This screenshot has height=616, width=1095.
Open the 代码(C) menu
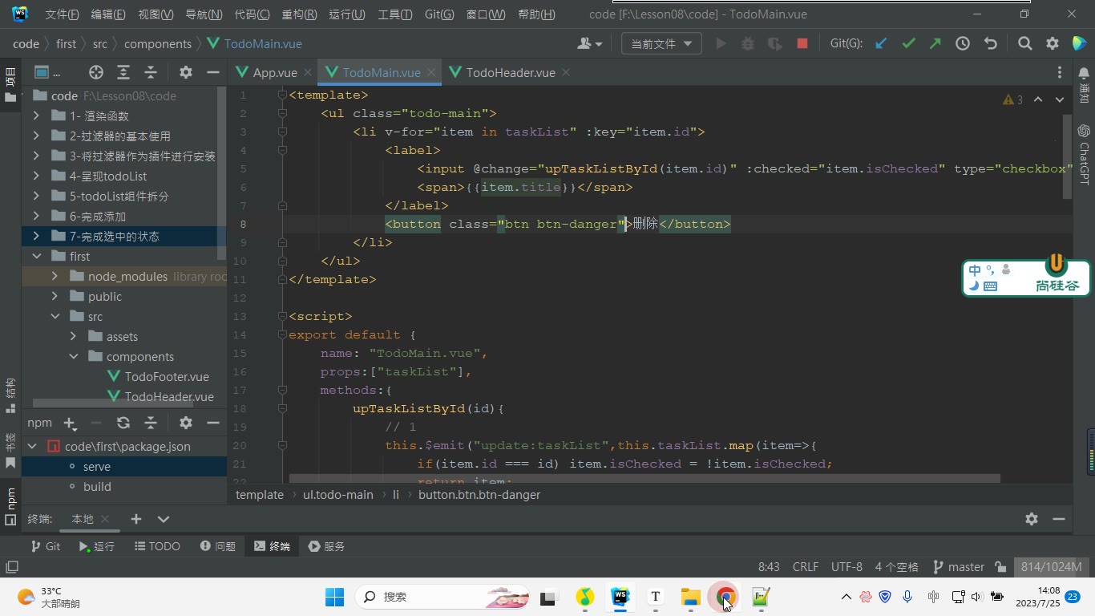click(252, 14)
